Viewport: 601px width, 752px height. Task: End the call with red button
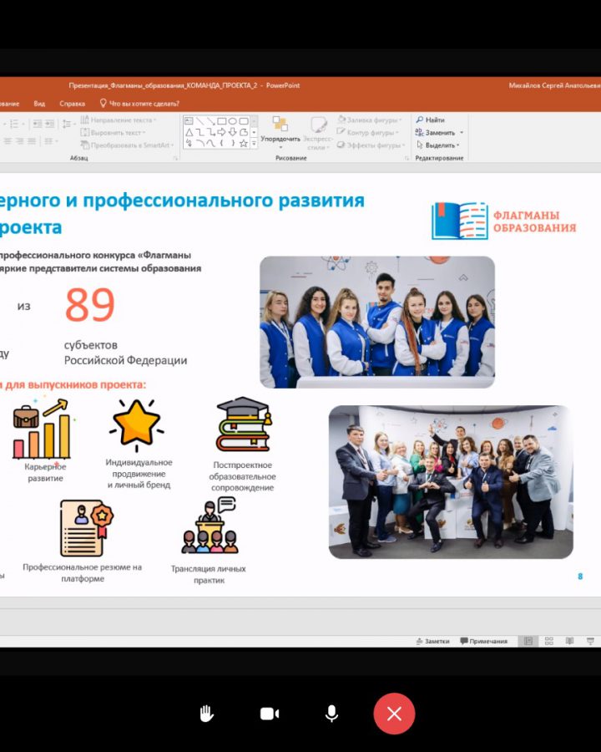[394, 714]
